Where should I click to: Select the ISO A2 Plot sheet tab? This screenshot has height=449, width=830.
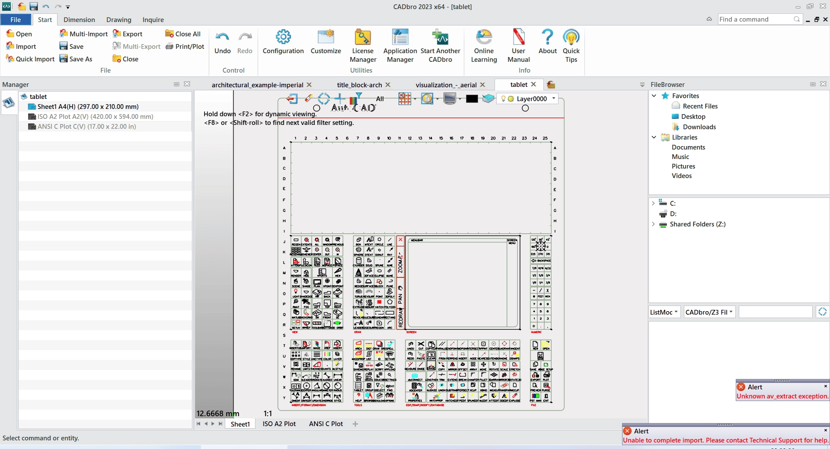click(x=279, y=424)
